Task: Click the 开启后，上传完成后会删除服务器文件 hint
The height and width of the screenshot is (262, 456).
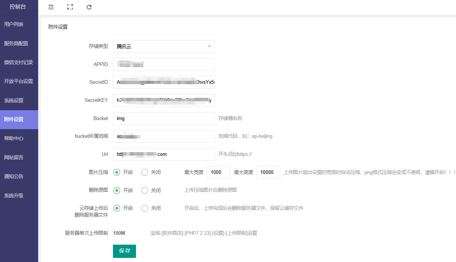Action: (244, 208)
